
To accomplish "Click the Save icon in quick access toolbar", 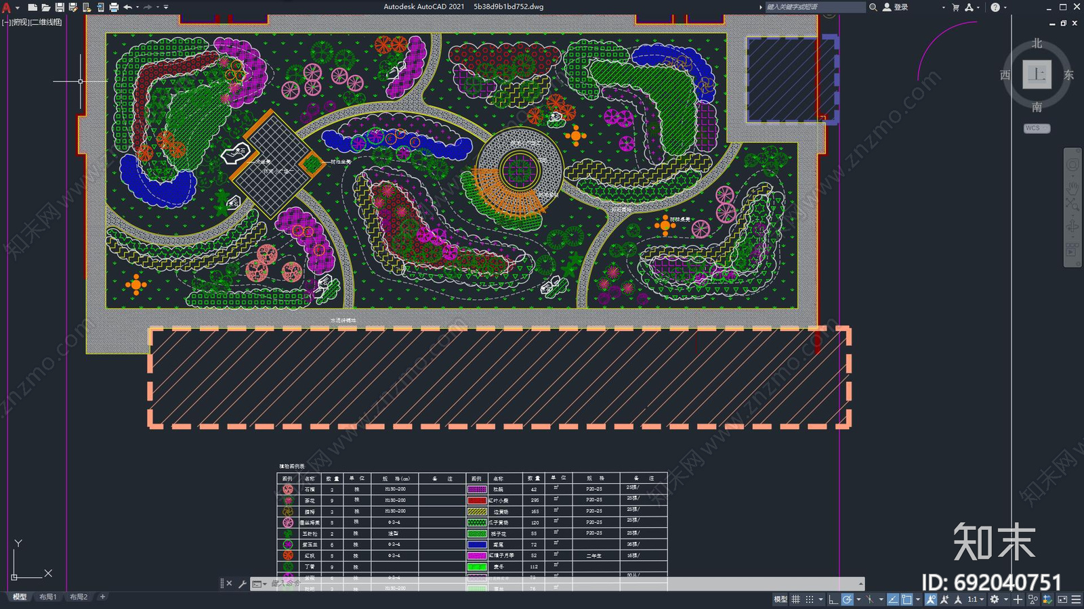I will coord(60,7).
